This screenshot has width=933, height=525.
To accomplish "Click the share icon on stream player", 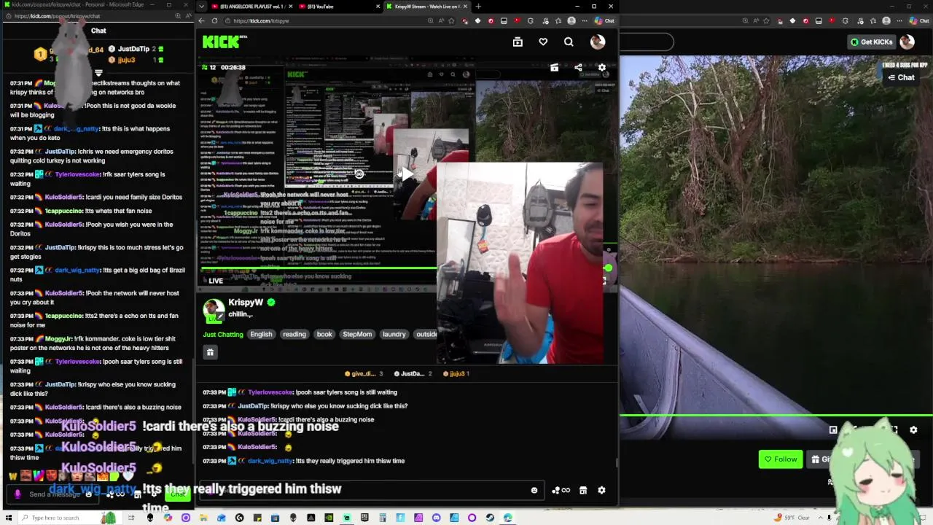I will coord(578,68).
